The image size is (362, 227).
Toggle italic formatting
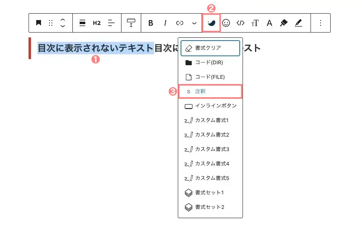165,23
